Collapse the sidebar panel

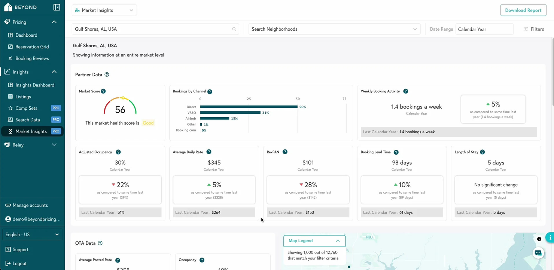[x=57, y=7]
